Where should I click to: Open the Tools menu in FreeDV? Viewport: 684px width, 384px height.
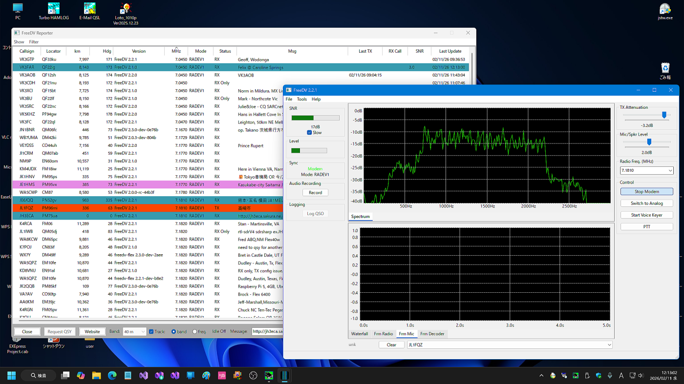click(x=301, y=99)
